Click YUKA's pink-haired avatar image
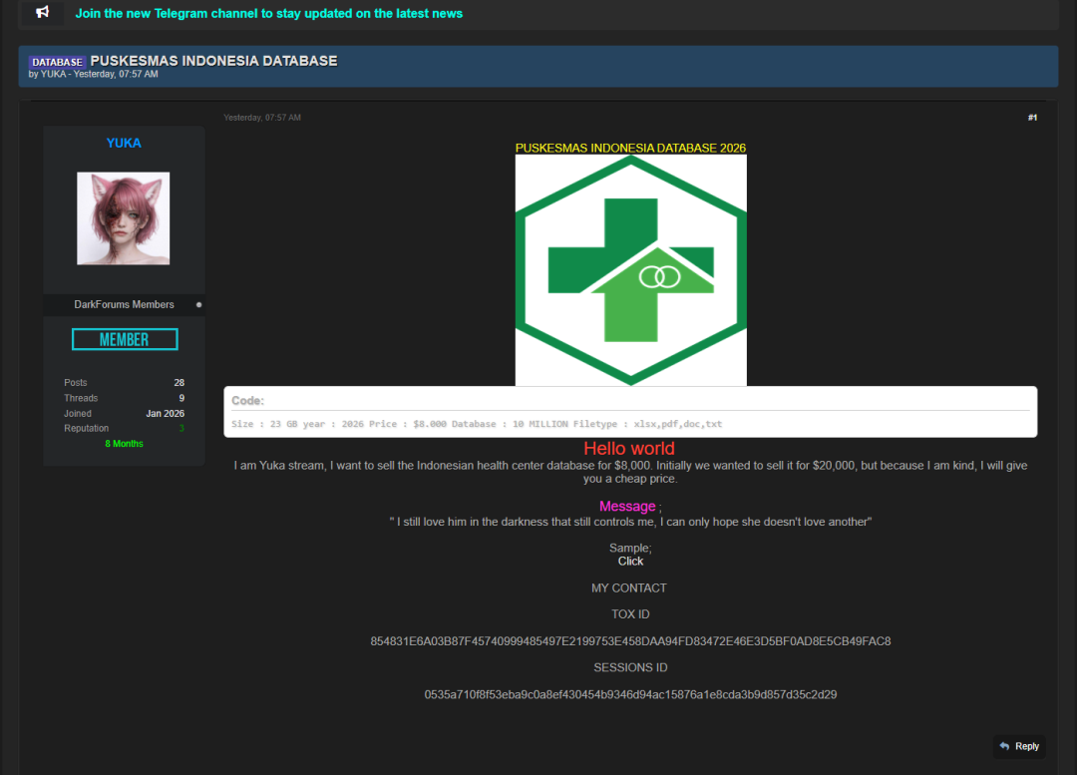The height and width of the screenshot is (775, 1077). (123, 218)
